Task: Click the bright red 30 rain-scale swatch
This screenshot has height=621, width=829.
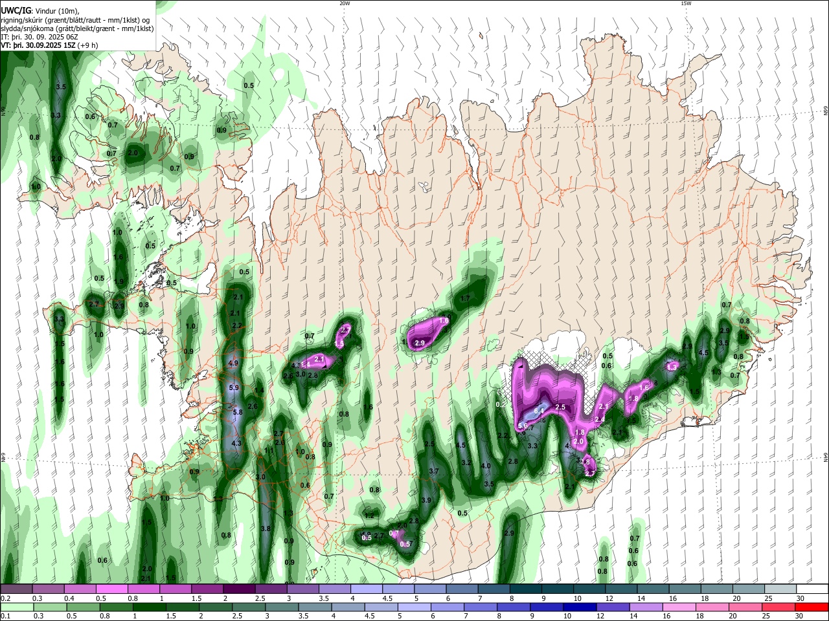Action: (x=812, y=607)
